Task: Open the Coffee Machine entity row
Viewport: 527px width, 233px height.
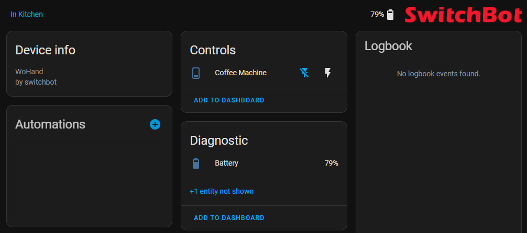Action: (x=240, y=73)
